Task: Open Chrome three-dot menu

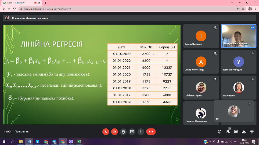Action: pos(255,9)
